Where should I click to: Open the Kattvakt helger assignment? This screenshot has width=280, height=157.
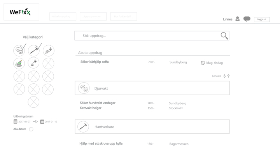click(91, 108)
